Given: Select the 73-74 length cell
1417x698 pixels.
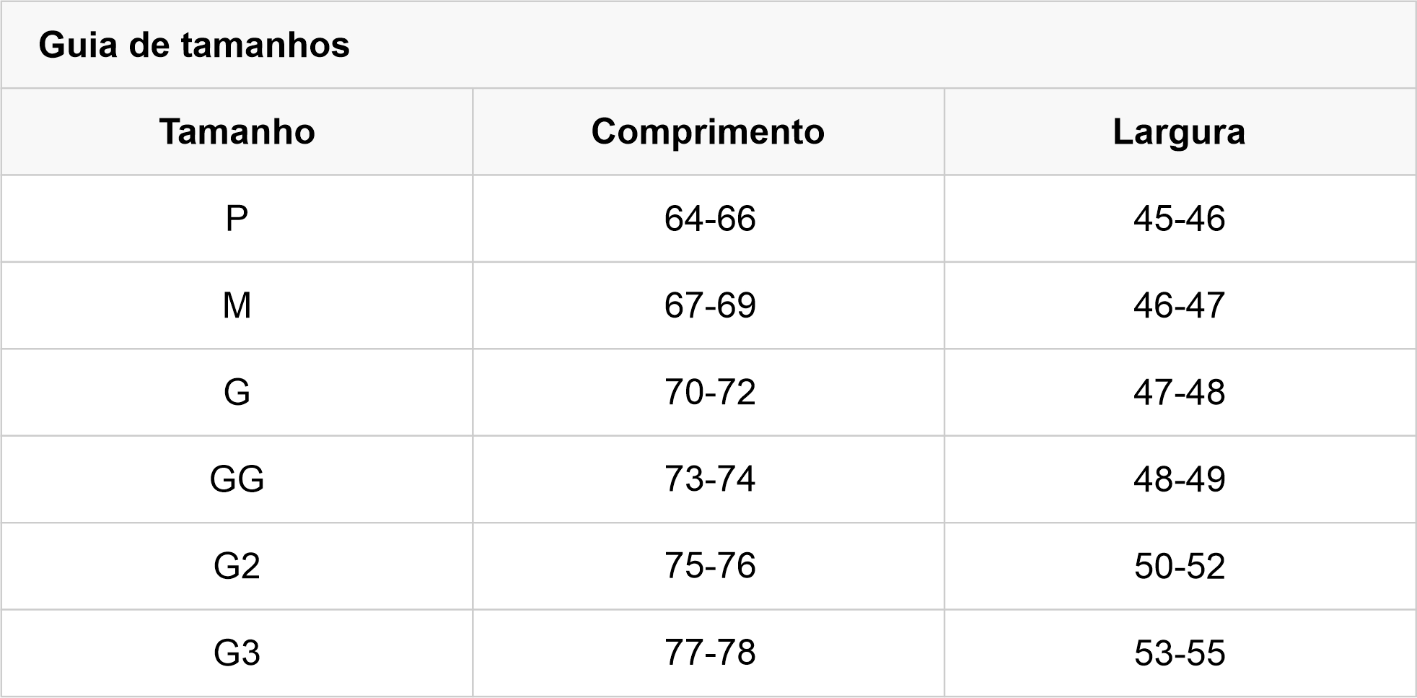Looking at the screenshot, I should (x=708, y=479).
